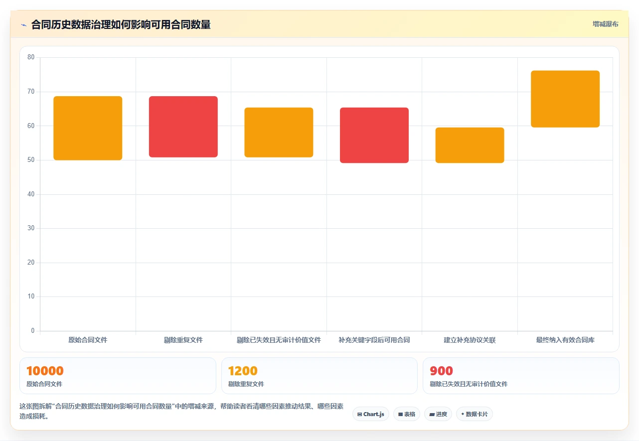Click the x-axis label 原始合同文件

tap(88, 340)
